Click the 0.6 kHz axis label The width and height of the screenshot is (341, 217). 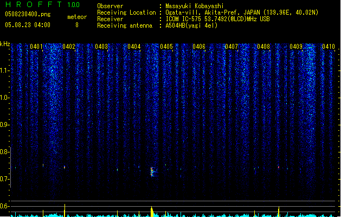click(4, 206)
